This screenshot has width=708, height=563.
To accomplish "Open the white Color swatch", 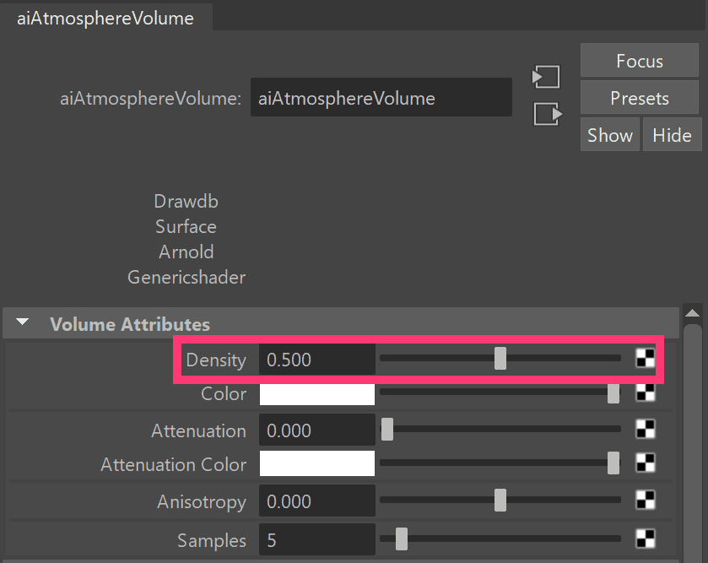I will pos(317,394).
